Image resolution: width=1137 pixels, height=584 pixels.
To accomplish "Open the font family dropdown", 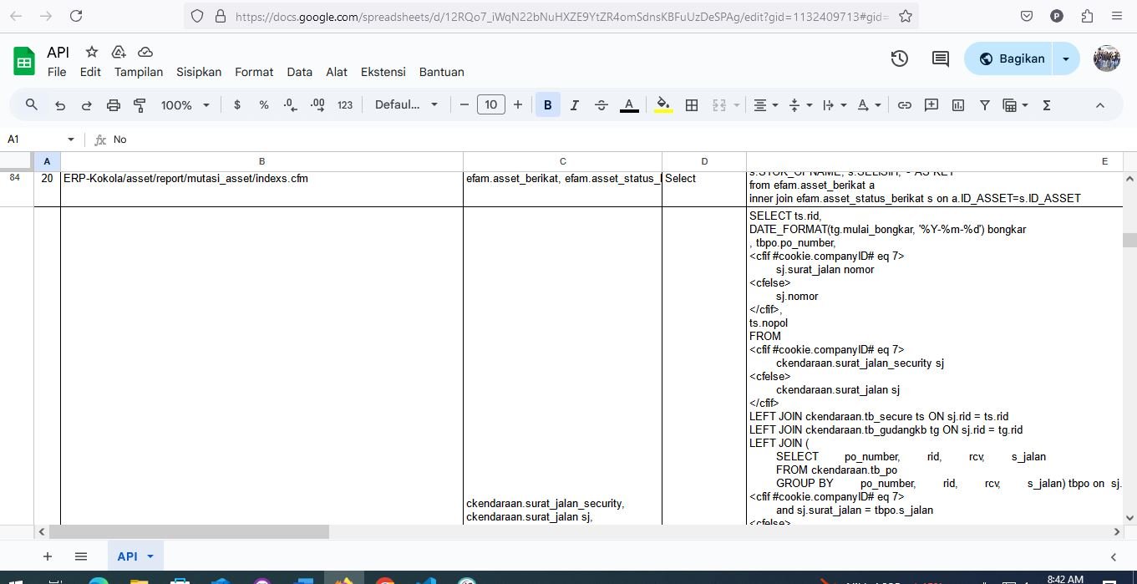I will [406, 105].
